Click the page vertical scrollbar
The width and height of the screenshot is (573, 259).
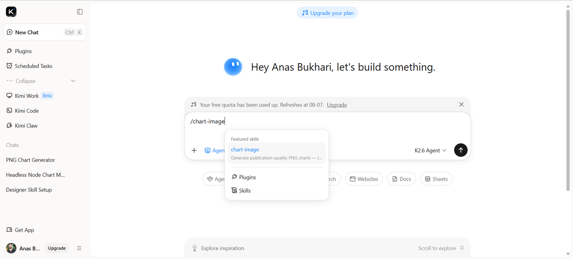(x=568, y=101)
